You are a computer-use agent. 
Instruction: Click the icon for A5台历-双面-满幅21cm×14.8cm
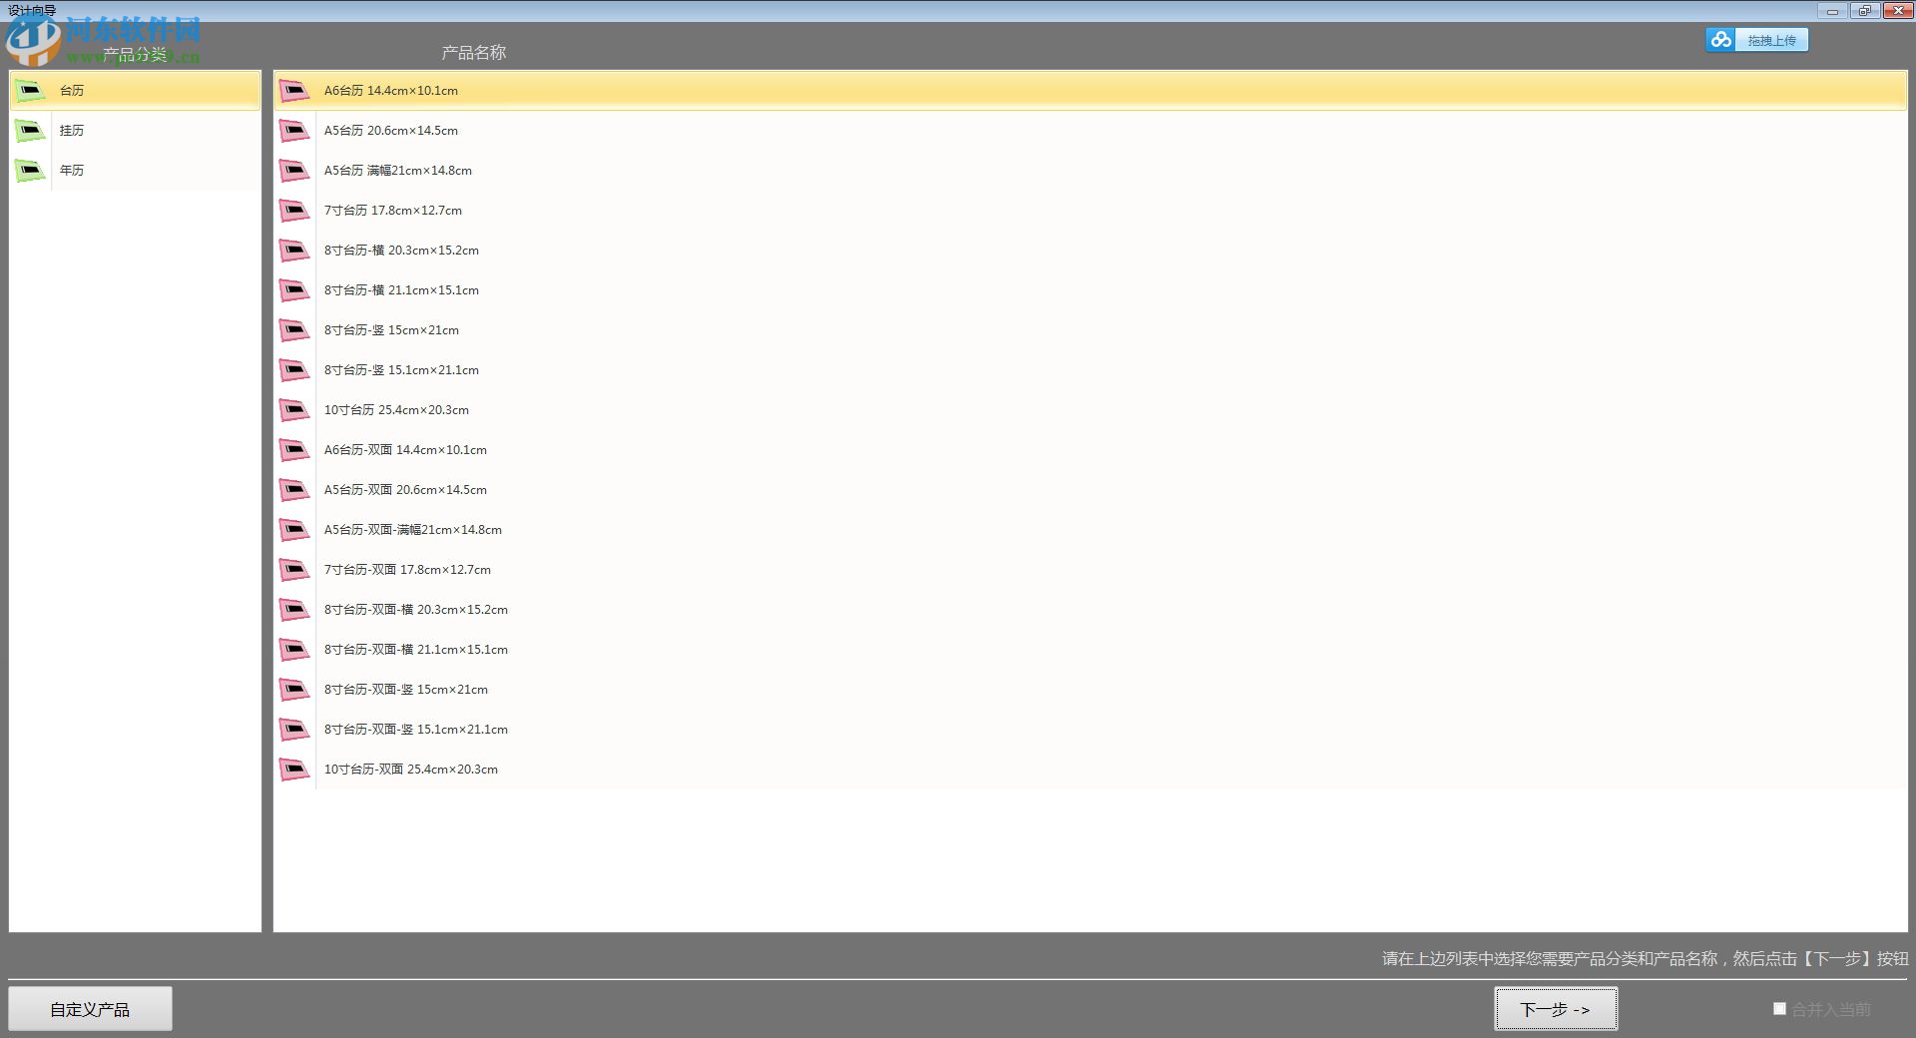pos(294,530)
